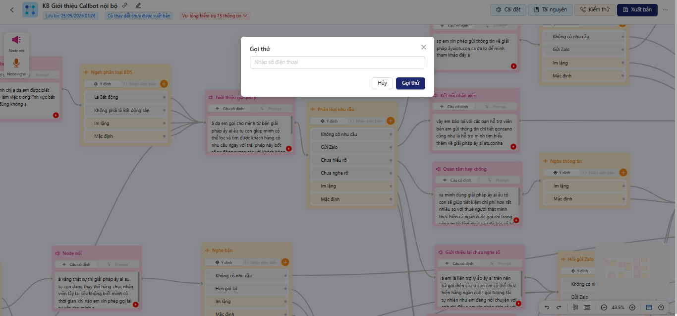The width and height of the screenshot is (677, 316).
Task: Go back using the left arrow
Action: coord(12,9)
